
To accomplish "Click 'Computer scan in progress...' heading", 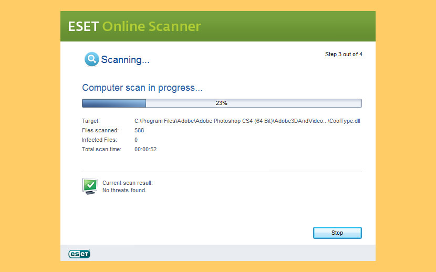I will pyautogui.click(x=142, y=88).
